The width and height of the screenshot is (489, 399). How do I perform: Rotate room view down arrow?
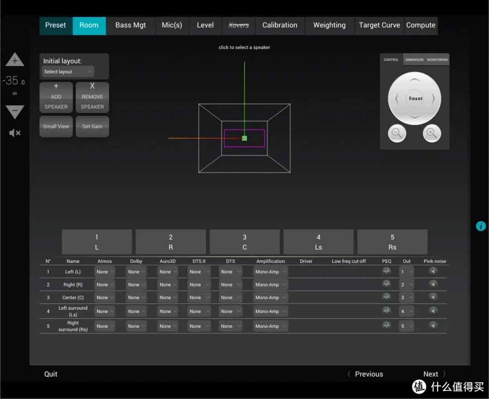pyautogui.click(x=414, y=117)
